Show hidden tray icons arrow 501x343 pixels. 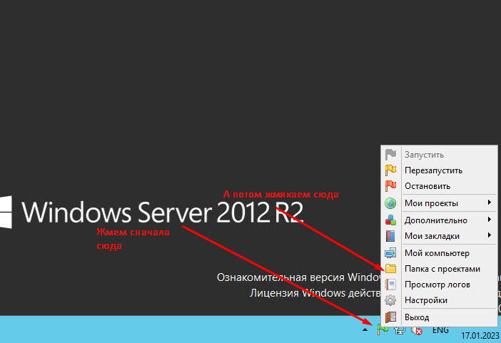tap(365, 330)
